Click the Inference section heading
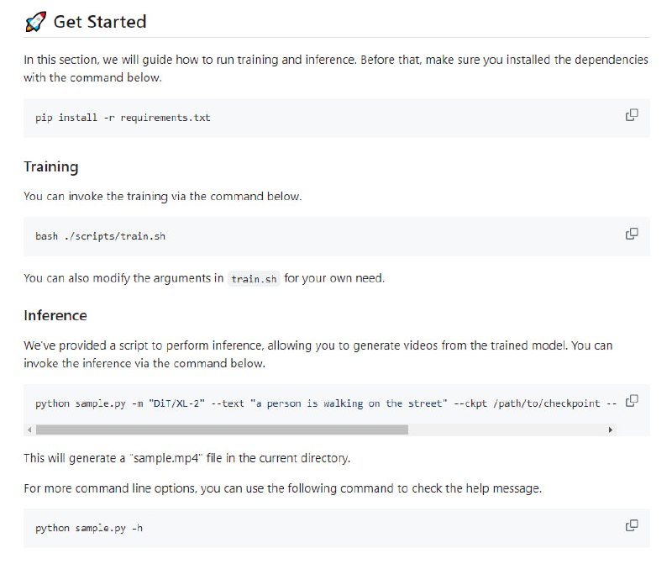 [x=55, y=315]
